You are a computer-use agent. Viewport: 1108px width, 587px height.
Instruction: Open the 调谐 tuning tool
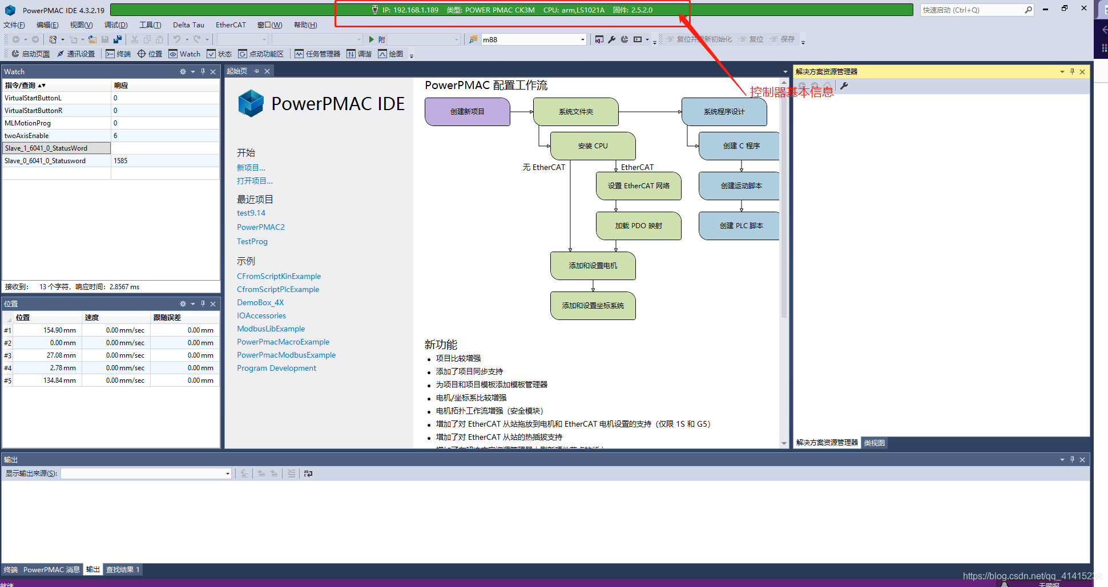(x=359, y=54)
